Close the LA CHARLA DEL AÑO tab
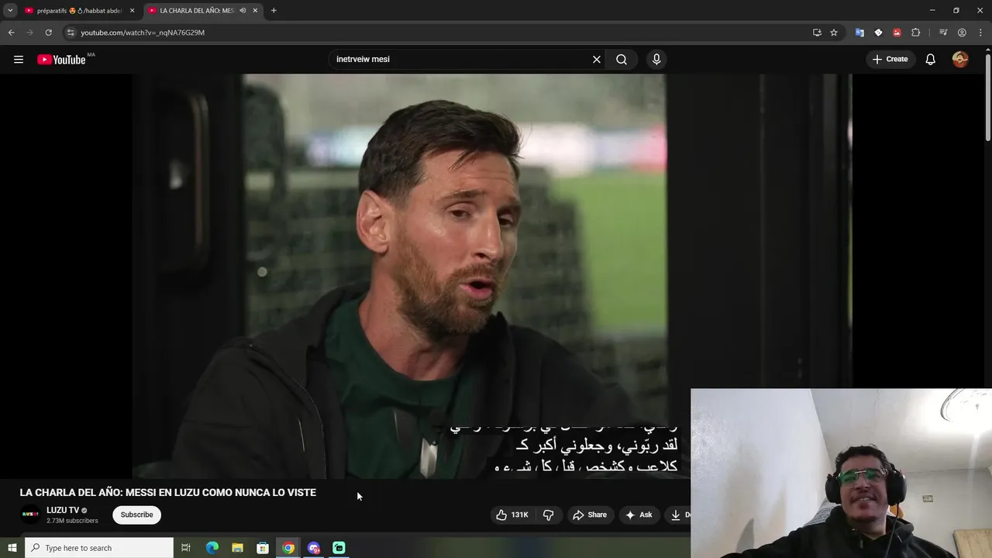The image size is (992, 558). (255, 11)
